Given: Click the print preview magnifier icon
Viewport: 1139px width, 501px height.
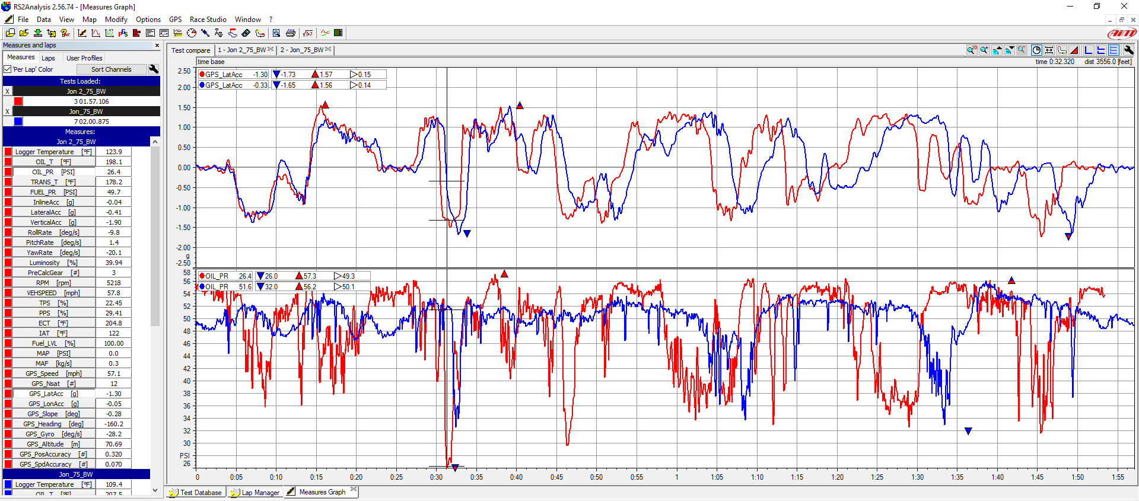Looking at the screenshot, I should (276, 33).
